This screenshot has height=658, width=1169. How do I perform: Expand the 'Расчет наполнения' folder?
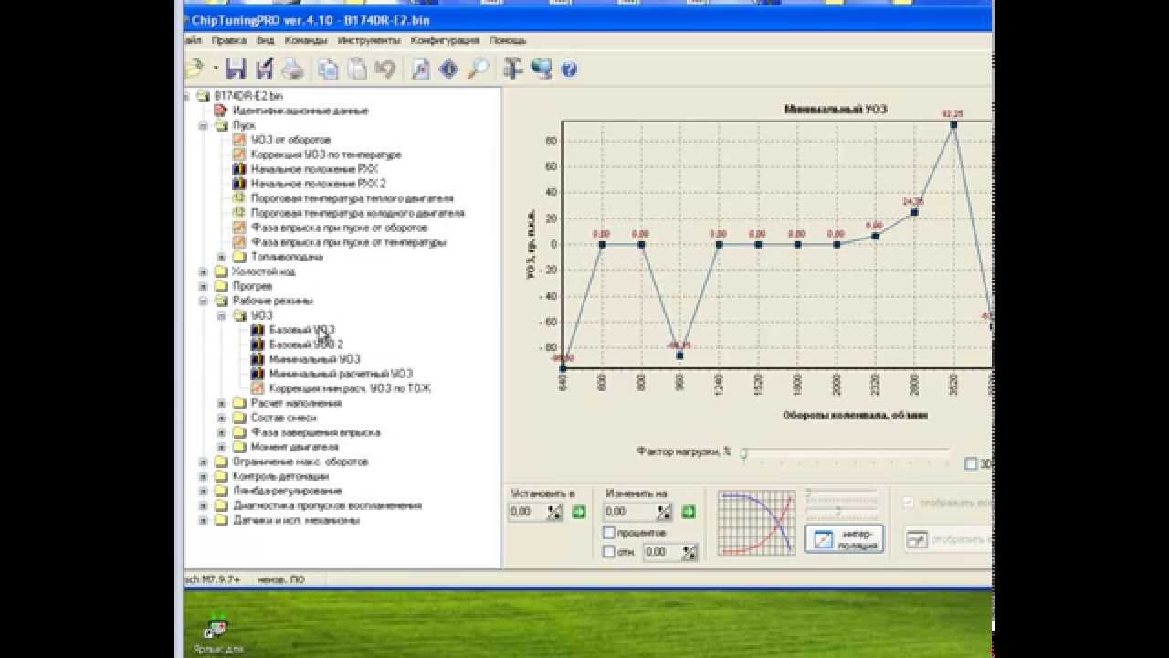tap(222, 403)
